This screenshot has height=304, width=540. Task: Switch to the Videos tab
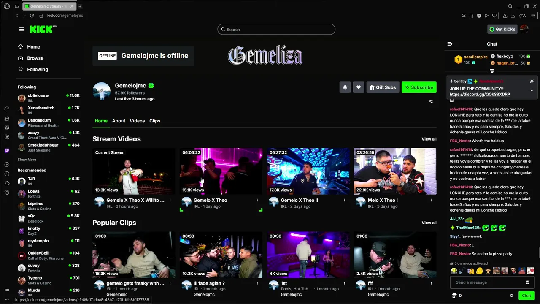(137, 121)
